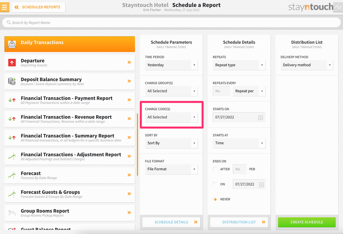The height and width of the screenshot is (234, 343).
Task: Open the File Format dropdown
Action: (x=171, y=169)
